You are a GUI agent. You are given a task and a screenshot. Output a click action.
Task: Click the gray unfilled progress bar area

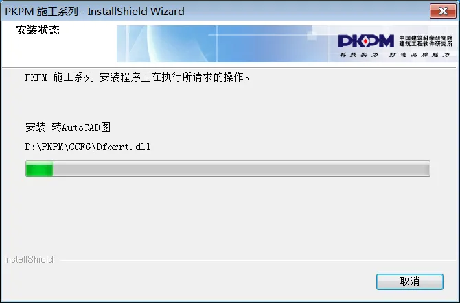242,169
